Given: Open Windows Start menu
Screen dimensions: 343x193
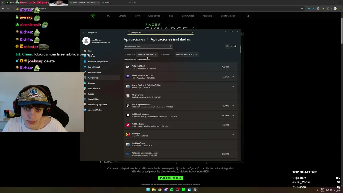Looking at the screenshot, I should coord(148,190).
